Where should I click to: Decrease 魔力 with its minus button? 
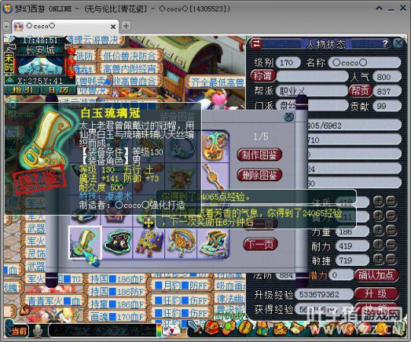tap(391, 216)
